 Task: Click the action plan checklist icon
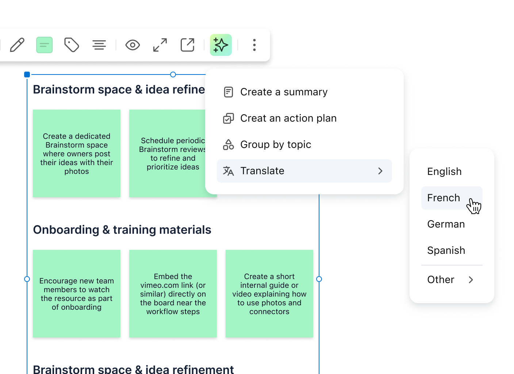click(x=229, y=118)
